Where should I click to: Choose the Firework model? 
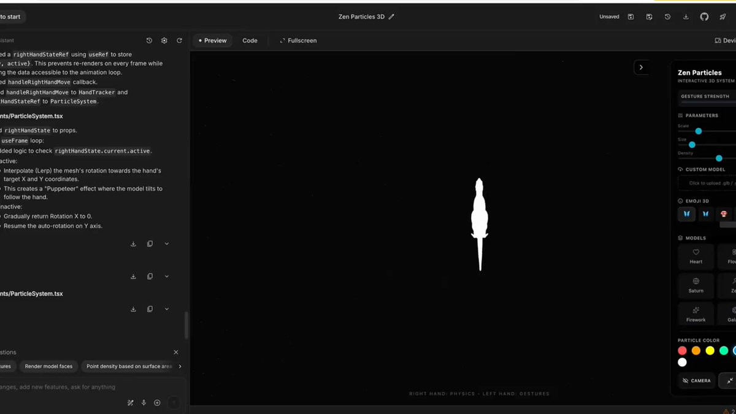(696, 314)
